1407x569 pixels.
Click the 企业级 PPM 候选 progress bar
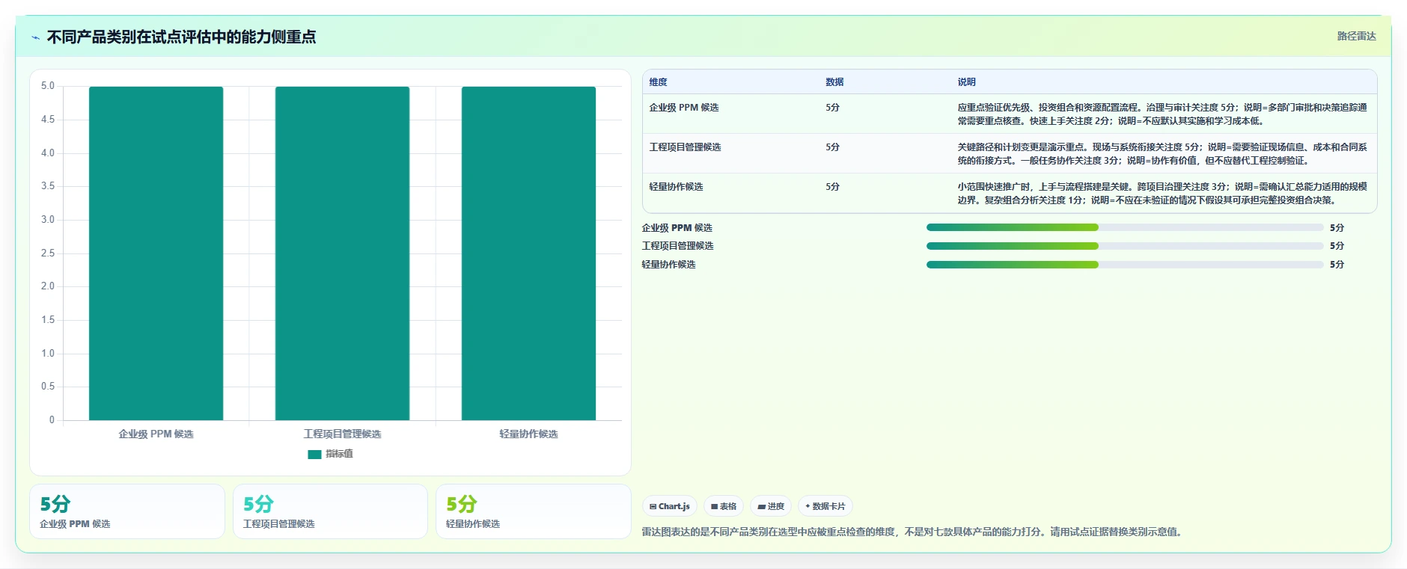pyautogui.click(x=1125, y=227)
